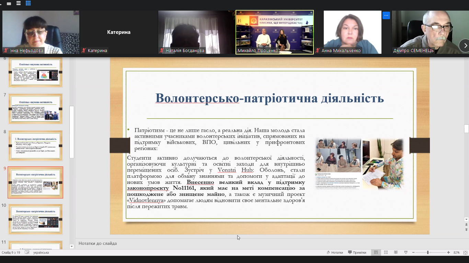Click the slide panel scroll down arrow
469x263 pixels.
click(x=71, y=246)
